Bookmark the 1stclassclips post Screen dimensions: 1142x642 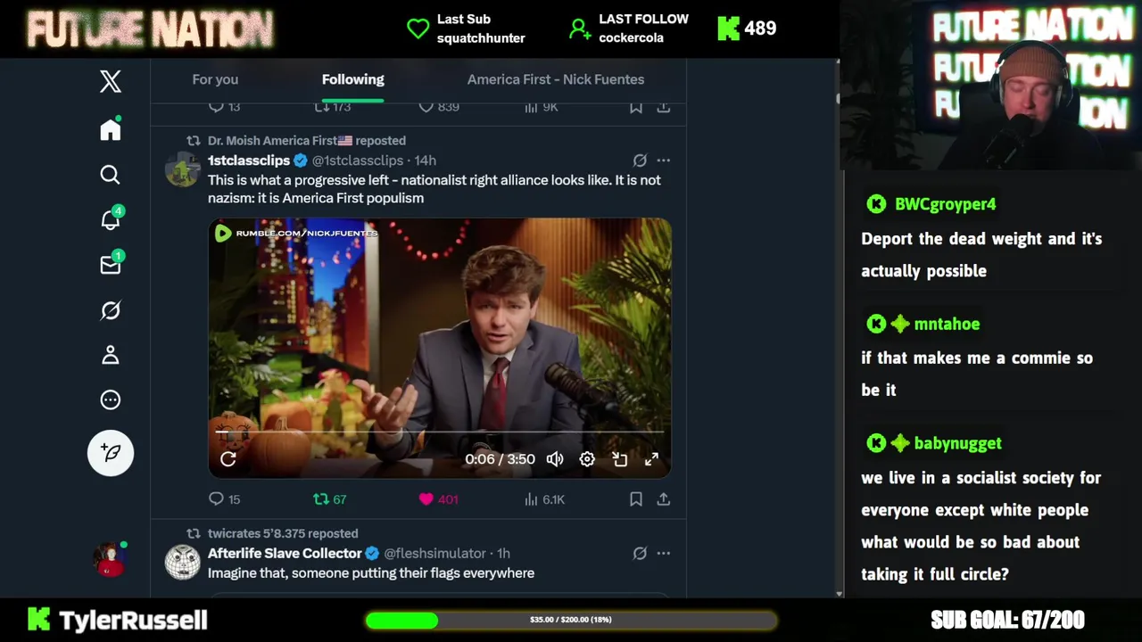click(636, 499)
